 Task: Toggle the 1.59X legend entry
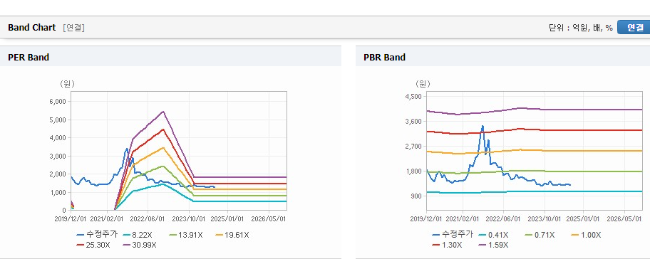coord(493,245)
